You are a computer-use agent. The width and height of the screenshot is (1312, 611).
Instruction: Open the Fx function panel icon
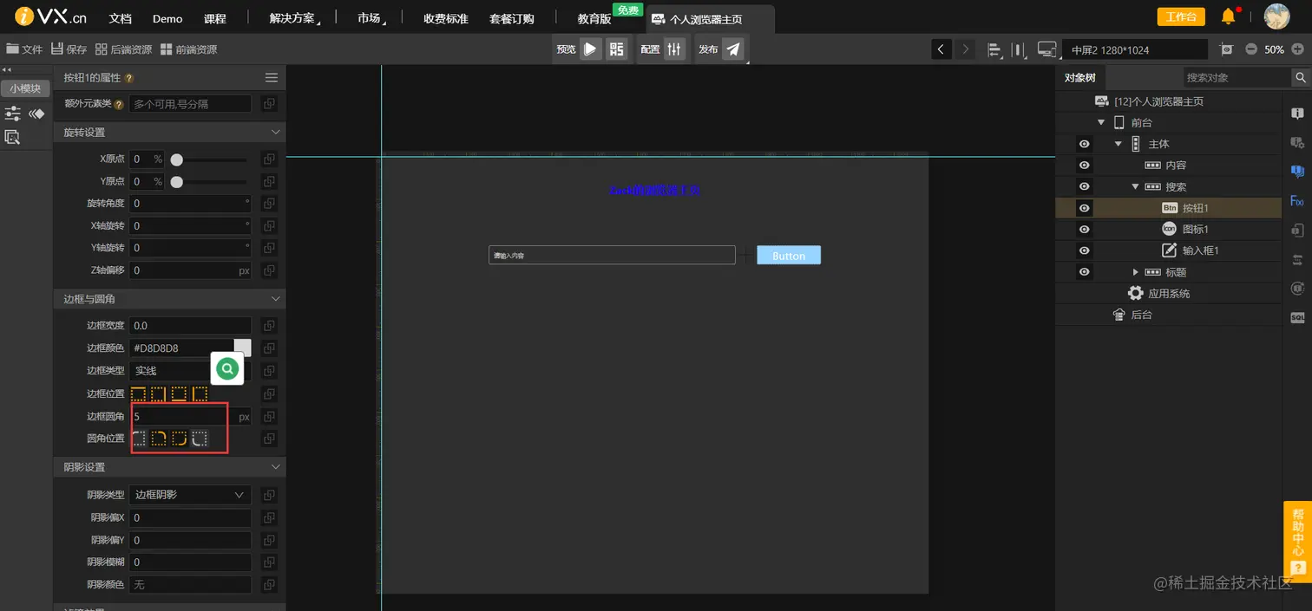(x=1297, y=201)
